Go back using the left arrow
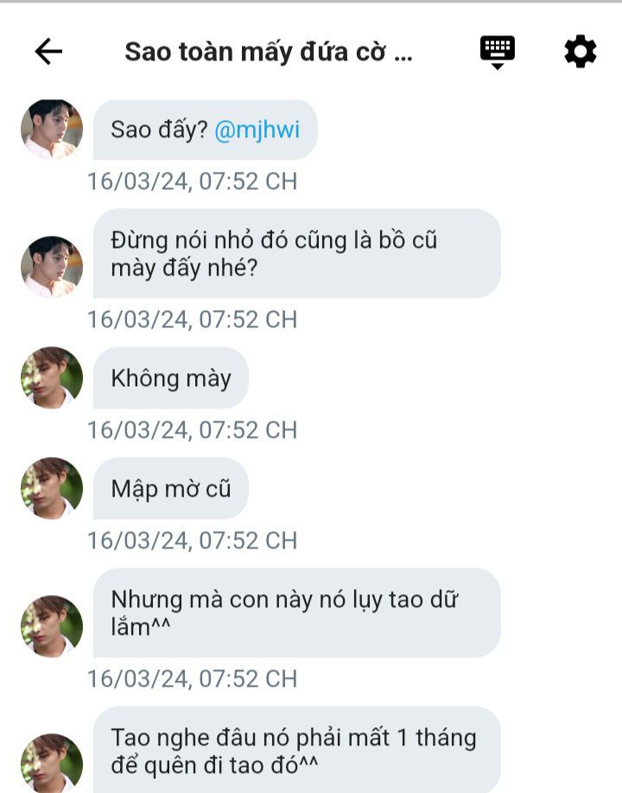Screen dimensions: 622x793 pos(48,51)
